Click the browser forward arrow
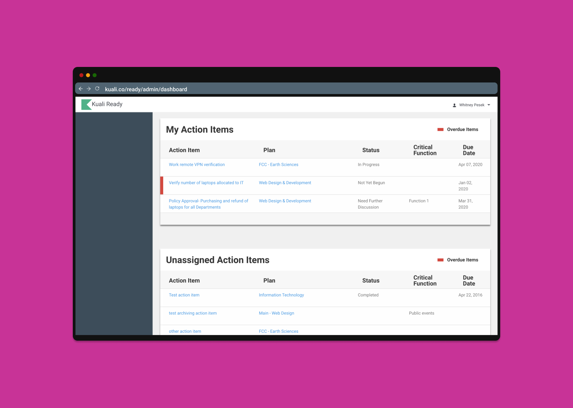This screenshot has width=573, height=408. click(x=89, y=89)
